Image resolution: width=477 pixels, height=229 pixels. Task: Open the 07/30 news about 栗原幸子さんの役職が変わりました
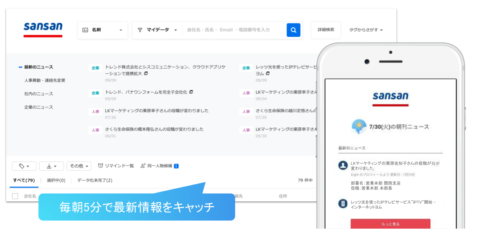click(x=157, y=111)
